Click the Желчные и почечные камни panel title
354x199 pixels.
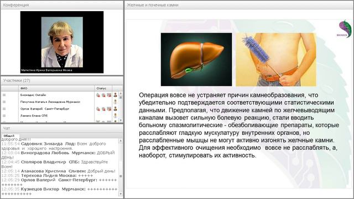coord(153,5)
